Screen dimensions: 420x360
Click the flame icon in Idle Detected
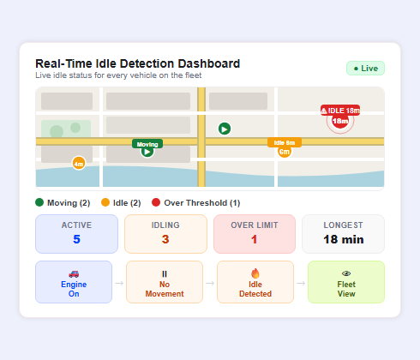(255, 273)
